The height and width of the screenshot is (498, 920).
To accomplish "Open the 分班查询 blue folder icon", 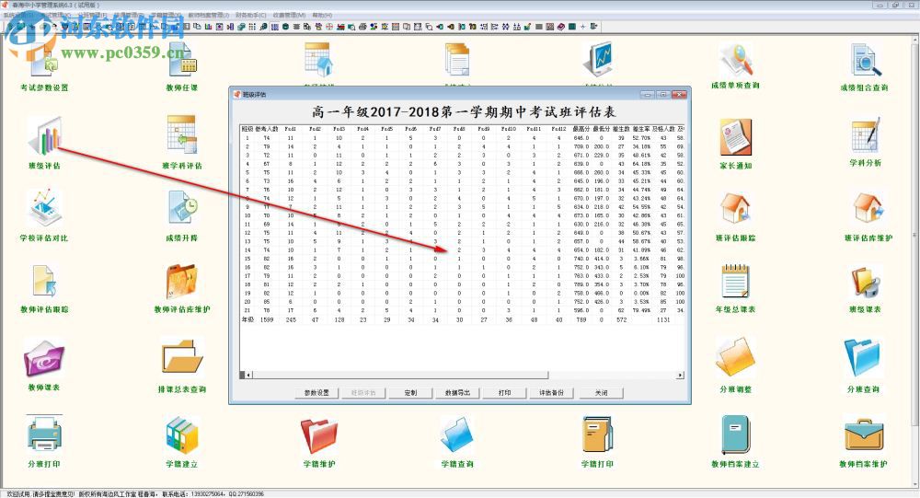I will 863,358.
